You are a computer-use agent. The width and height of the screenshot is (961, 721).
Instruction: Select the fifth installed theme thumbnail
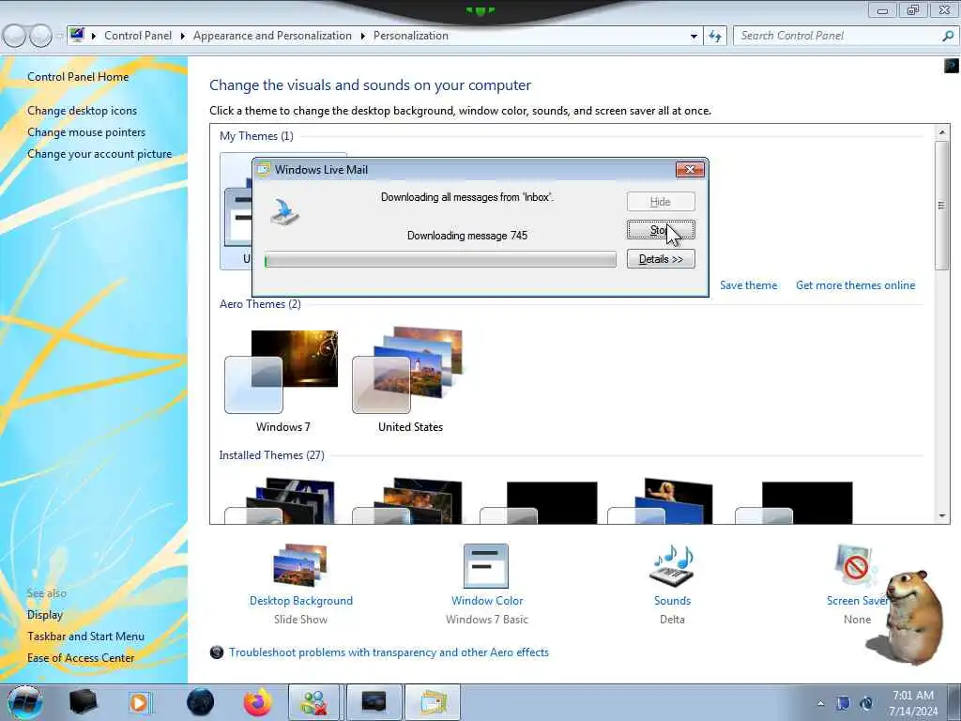pyautogui.click(x=793, y=503)
